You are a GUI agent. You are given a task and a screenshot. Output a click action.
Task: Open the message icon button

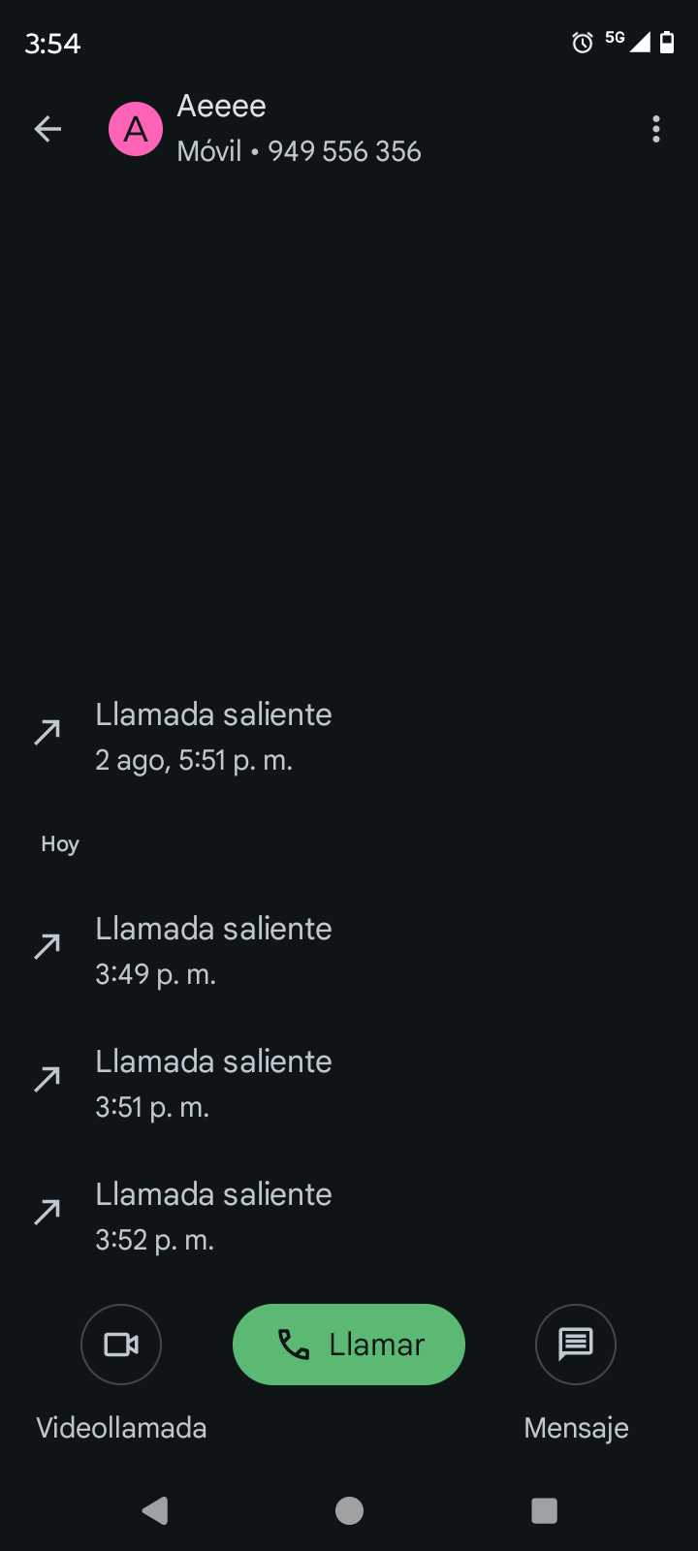576,1345
